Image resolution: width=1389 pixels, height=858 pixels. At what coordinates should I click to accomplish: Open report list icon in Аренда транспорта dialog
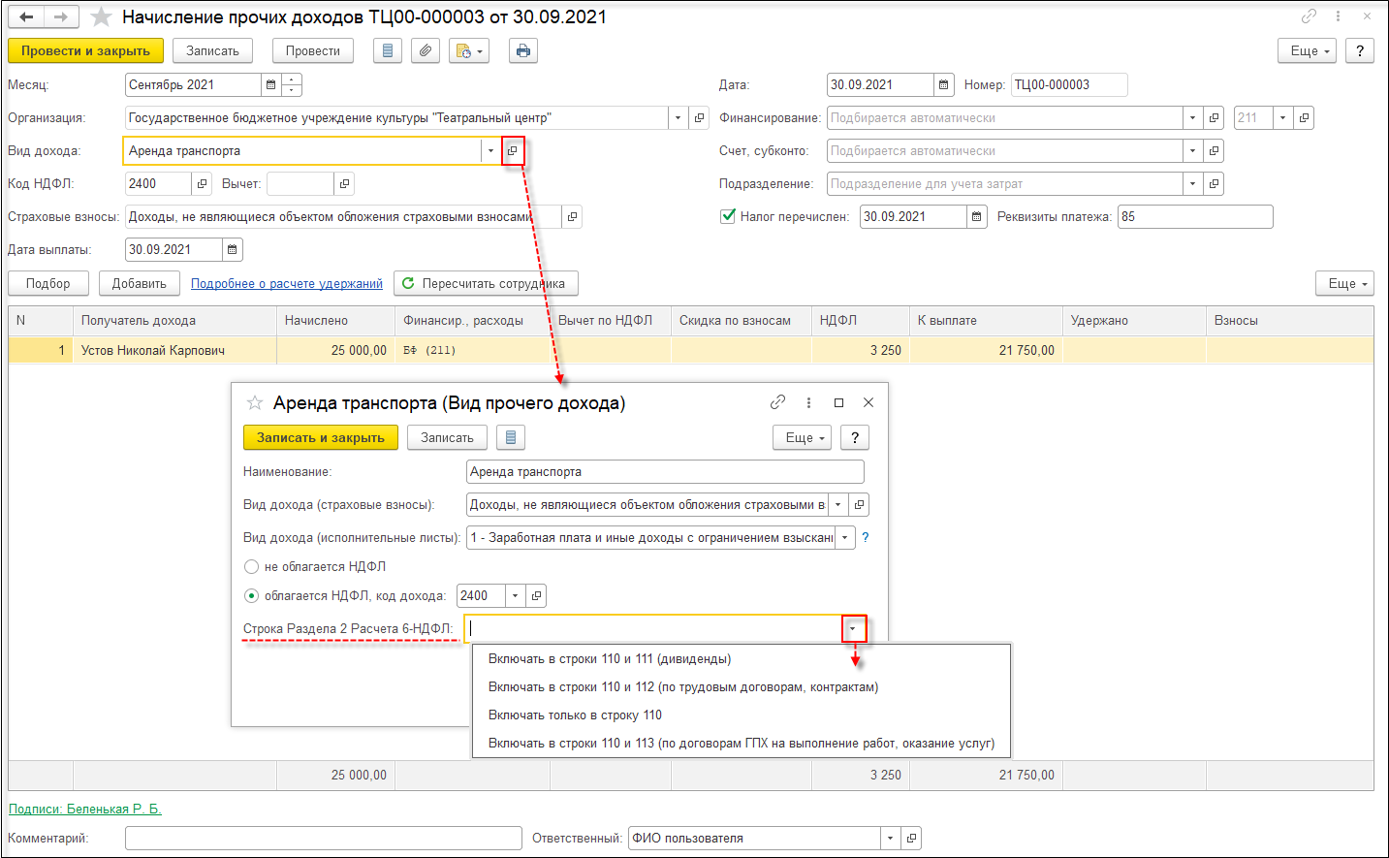[511, 438]
